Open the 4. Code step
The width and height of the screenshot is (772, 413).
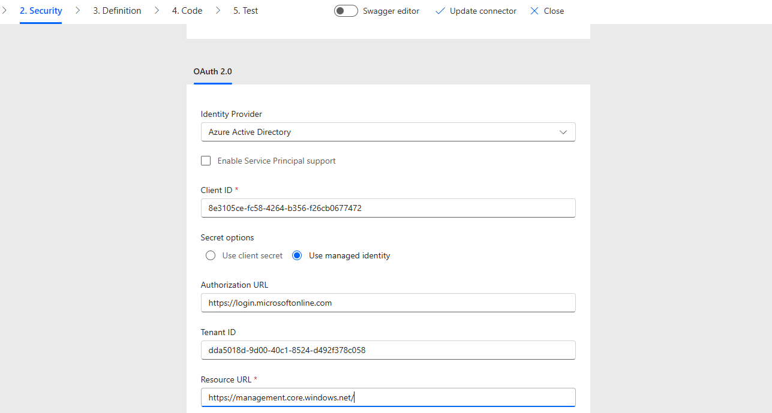tap(187, 11)
